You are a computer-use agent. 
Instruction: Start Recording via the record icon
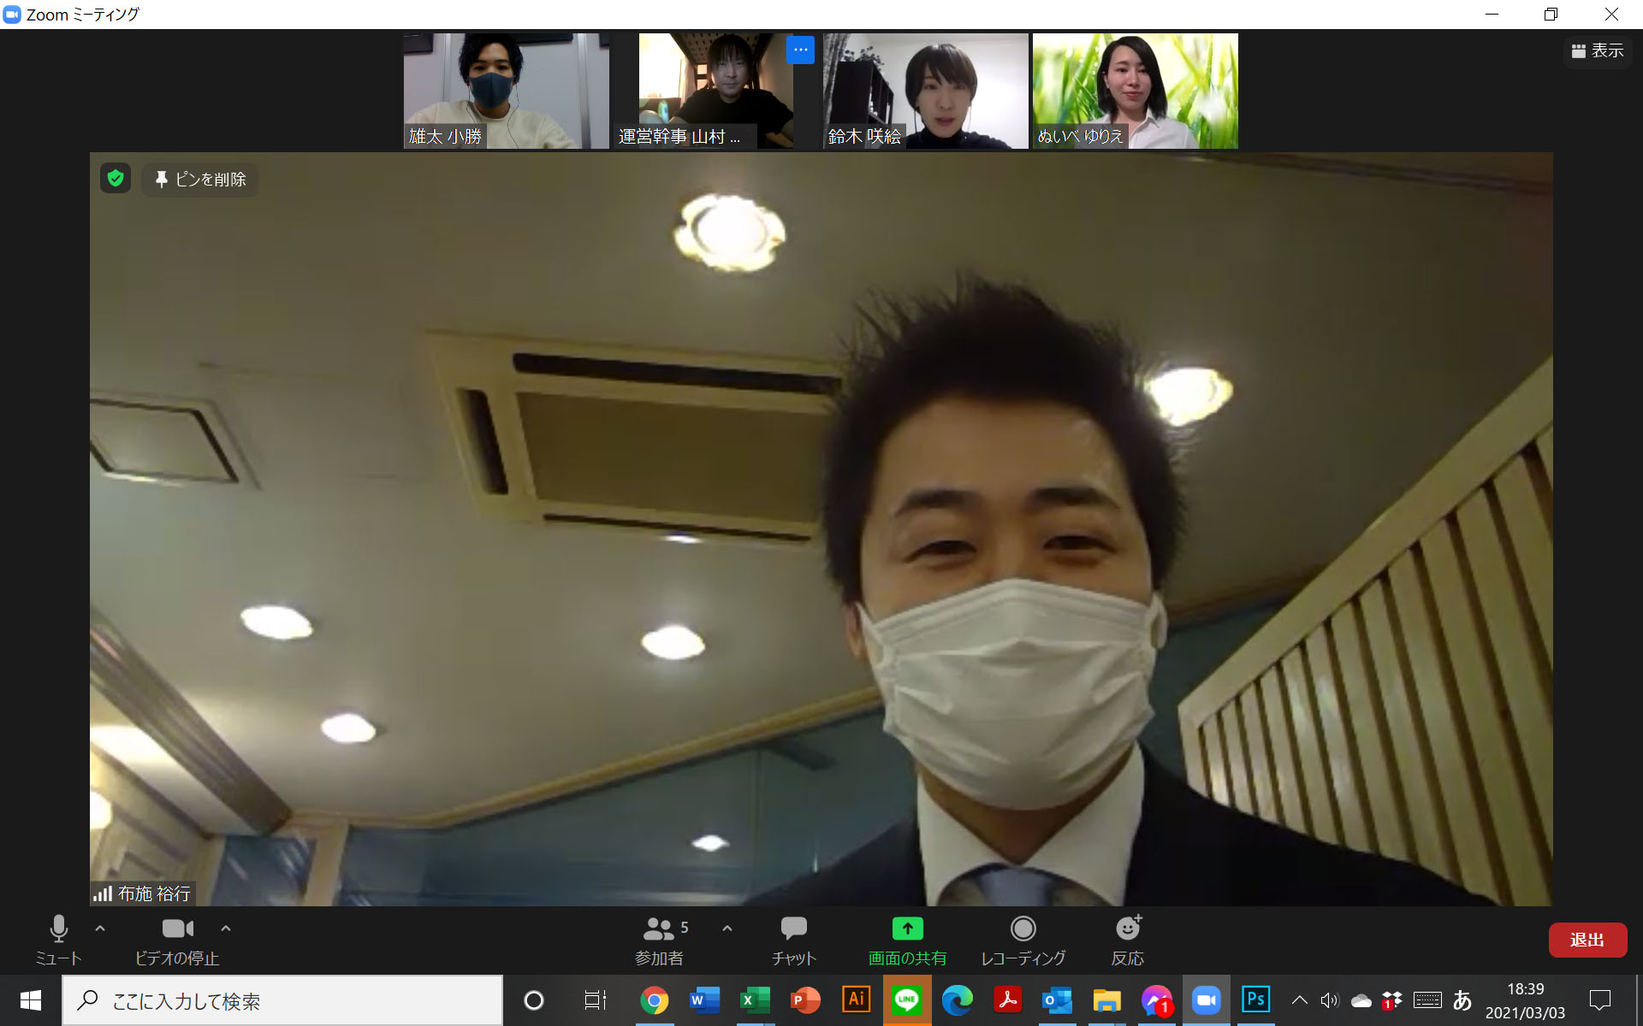click(1023, 929)
